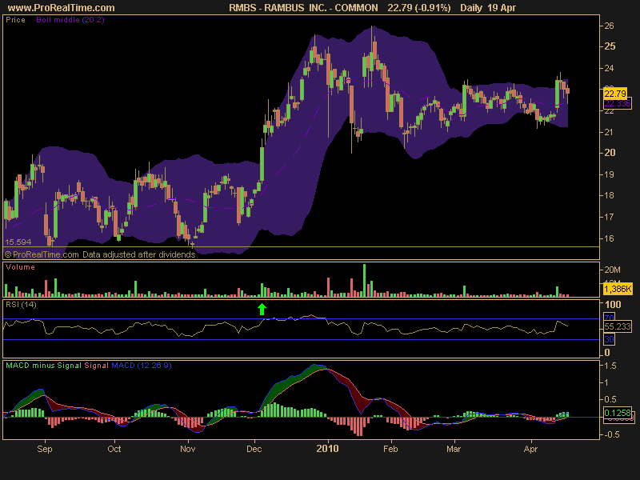Click the 15.594 horizontal line label
The image size is (640, 480).
pos(18,242)
